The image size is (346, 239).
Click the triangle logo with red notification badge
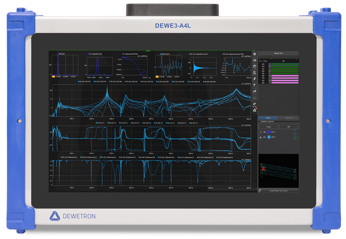255,110
